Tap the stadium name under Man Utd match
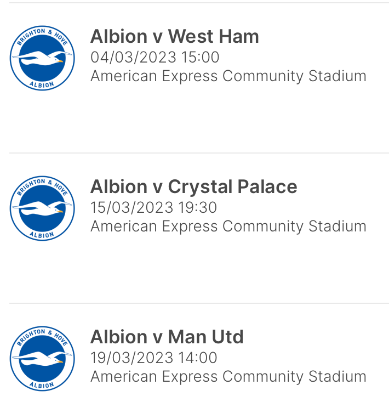Viewport: 389px width, 419px height. [228, 376]
